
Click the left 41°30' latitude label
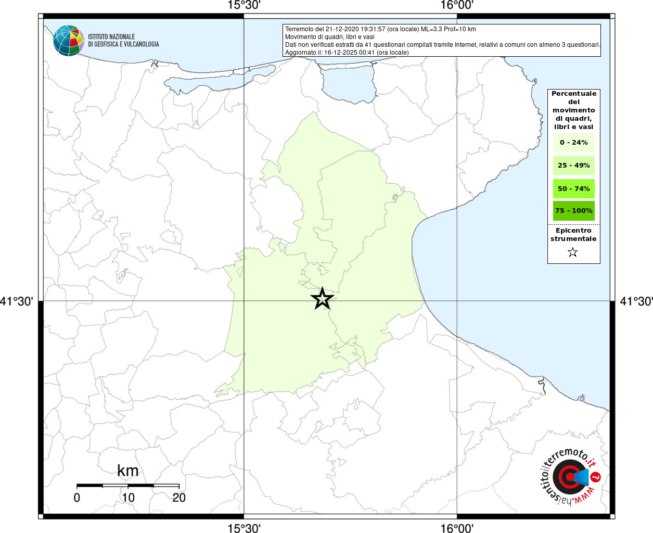pos(17,301)
